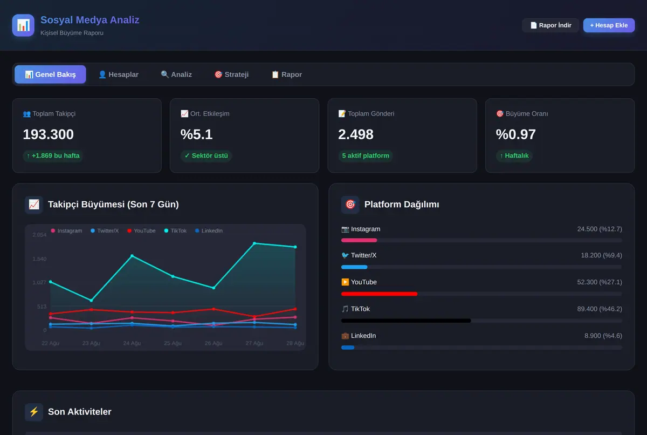The width and height of the screenshot is (647, 435).
Task: Click the music note icon next to TikTok
Action: [345, 309]
